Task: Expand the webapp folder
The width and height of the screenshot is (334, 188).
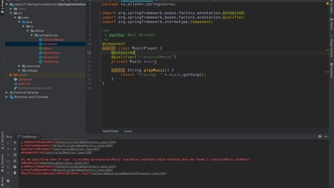Action: 19,70
